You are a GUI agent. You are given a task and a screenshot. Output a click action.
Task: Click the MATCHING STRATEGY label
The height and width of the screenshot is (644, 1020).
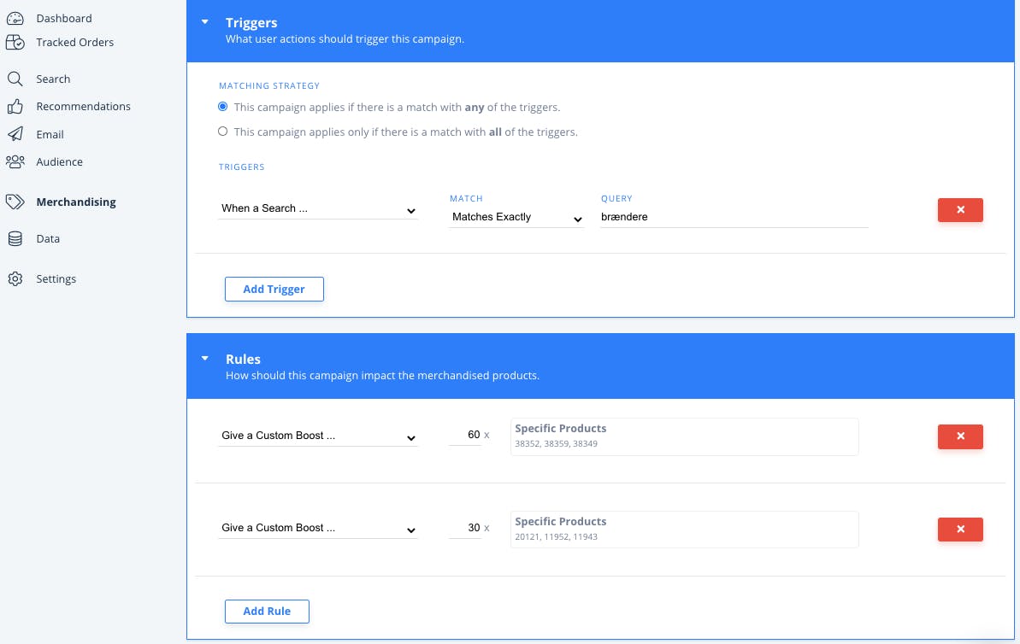pos(269,85)
